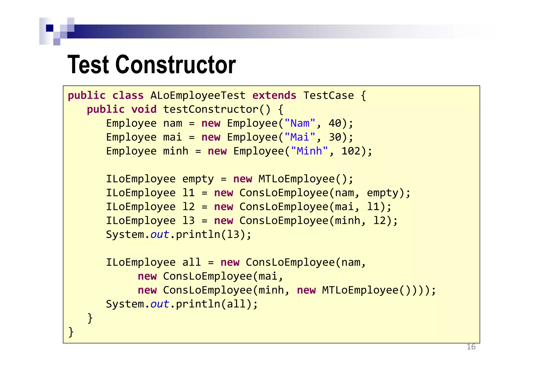Click the 'ILoEmployee l3' declaration line

click(x=252, y=221)
